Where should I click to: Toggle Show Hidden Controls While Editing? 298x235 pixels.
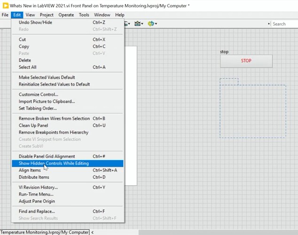click(x=68, y=164)
